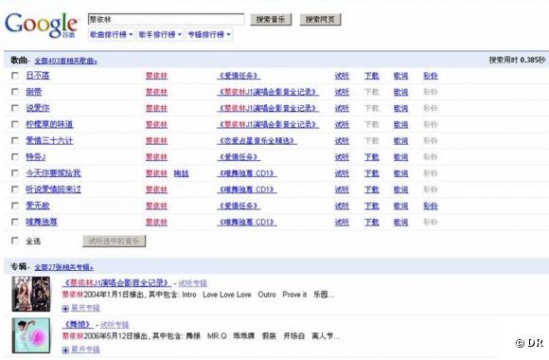Viewport: 549px width, 360px height.
Task: Open album 《恋爱占星音乐全精选》 link
Action: [257, 141]
